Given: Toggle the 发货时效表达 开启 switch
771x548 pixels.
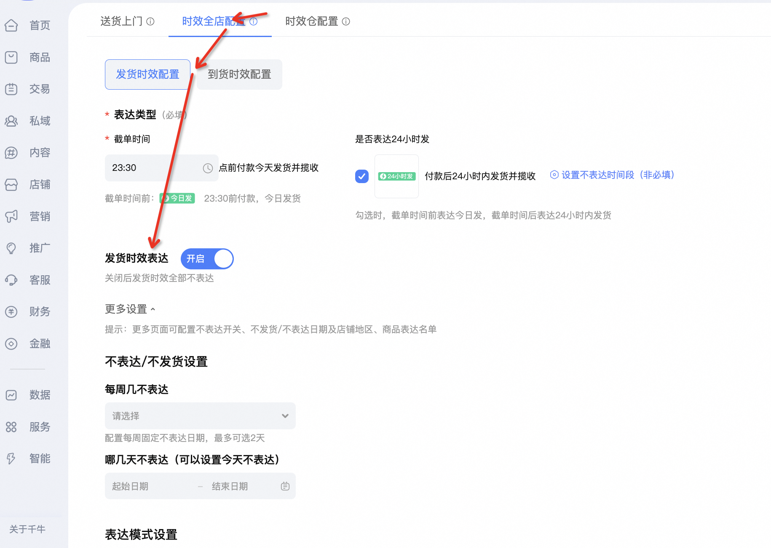Looking at the screenshot, I should [207, 259].
